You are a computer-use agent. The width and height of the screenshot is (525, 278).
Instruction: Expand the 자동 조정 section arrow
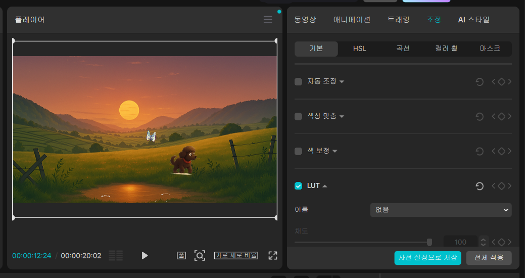tap(342, 82)
